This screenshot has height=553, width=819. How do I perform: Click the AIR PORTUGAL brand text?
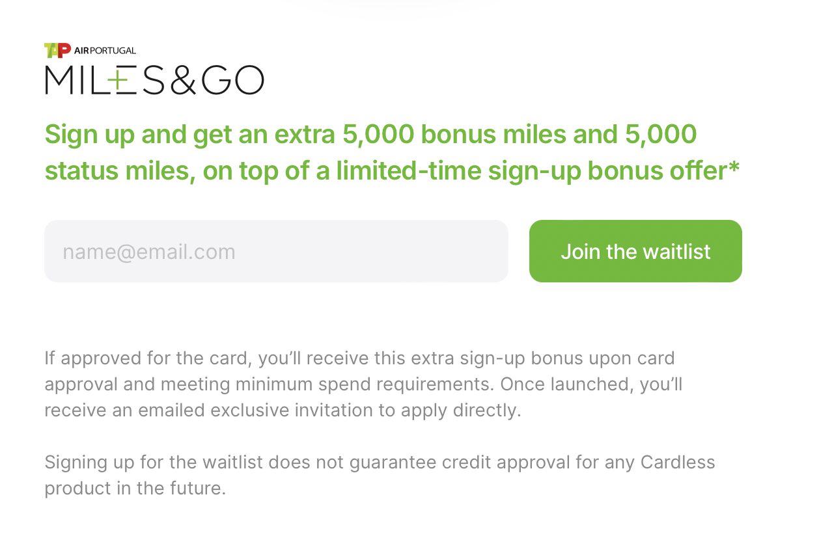(x=105, y=51)
